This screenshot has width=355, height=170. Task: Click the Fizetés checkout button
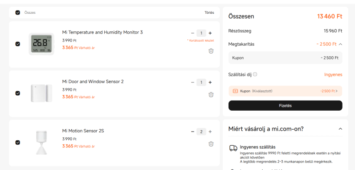pyautogui.click(x=285, y=106)
